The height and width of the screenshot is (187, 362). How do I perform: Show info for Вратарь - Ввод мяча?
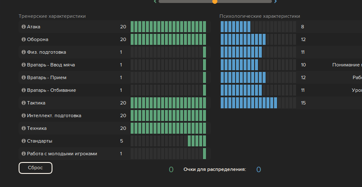pos(23,65)
